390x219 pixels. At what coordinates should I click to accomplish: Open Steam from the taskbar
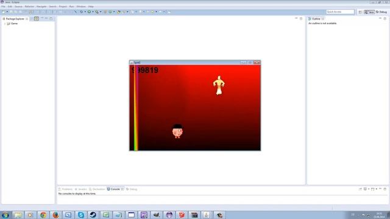[x=93, y=215]
